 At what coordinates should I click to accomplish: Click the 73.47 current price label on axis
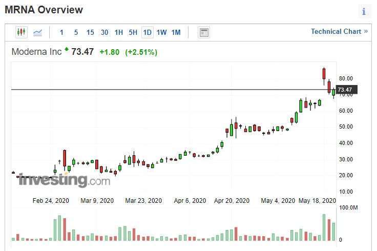tap(346, 90)
